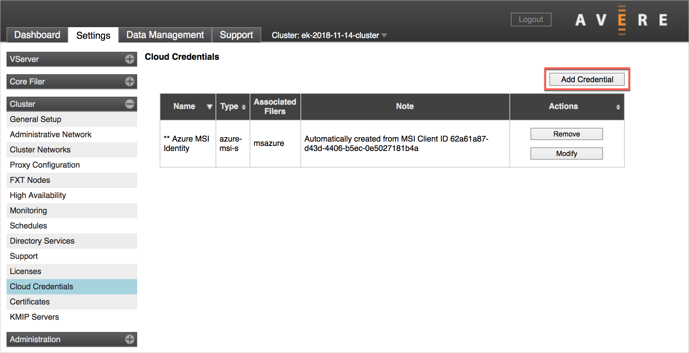Click the Associated Filers column header
Viewport: 689px width, 353px height.
(x=275, y=107)
